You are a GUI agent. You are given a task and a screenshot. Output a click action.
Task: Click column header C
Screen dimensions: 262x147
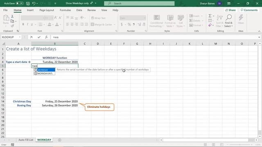(85, 44)
